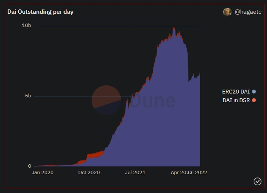Open the Dai Outstanding per day title
267x193 pixels.
coord(40,12)
